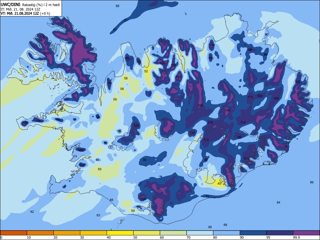Image resolution: width=320 pixels, height=240 pixels.
Task: Click the 98 humidity value on the map
Action: (98, 117)
